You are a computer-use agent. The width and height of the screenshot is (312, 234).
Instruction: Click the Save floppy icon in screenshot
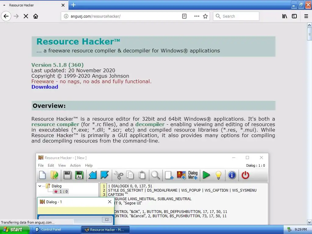pos(67,175)
